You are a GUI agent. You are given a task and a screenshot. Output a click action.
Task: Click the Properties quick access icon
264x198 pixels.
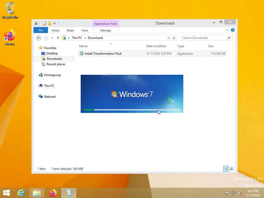[44, 23]
